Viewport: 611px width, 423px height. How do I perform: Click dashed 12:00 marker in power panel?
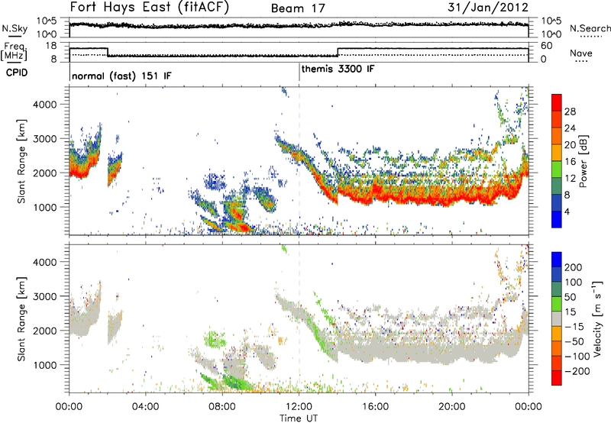pos(299,161)
